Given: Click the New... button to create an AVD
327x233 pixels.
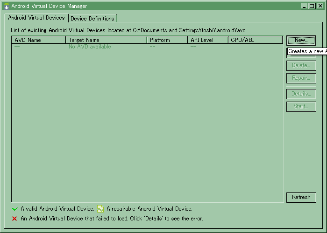Looking at the screenshot, I should [x=301, y=41].
